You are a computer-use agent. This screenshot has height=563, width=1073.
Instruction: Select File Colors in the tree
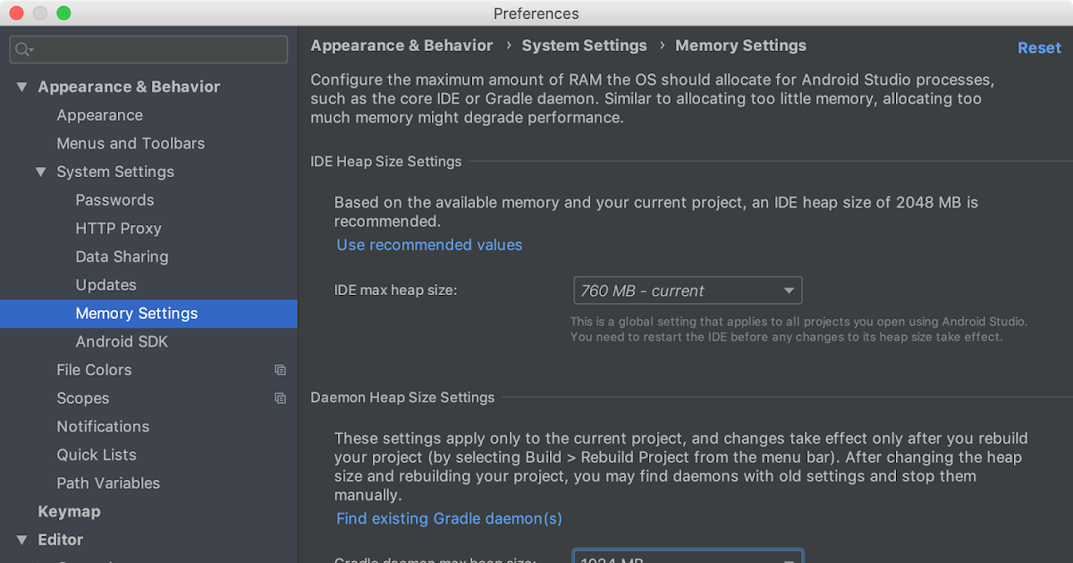pos(94,370)
